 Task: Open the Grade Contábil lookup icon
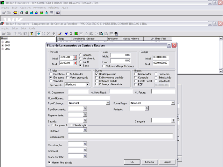click(x=85, y=156)
